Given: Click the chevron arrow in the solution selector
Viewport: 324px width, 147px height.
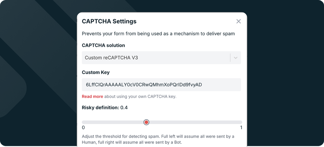Looking at the screenshot, I should (236, 58).
